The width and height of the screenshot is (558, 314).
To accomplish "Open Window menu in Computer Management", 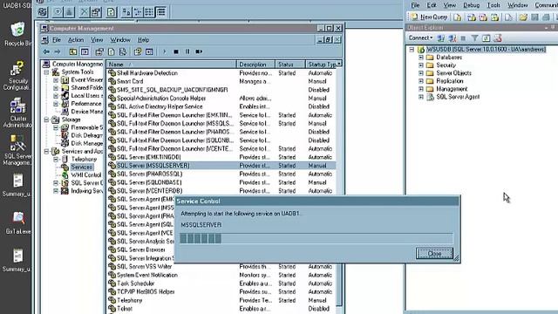I will coord(120,40).
